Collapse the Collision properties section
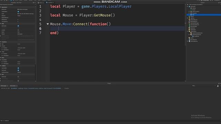Viewport: 221px width, 124px height. (1, 66)
